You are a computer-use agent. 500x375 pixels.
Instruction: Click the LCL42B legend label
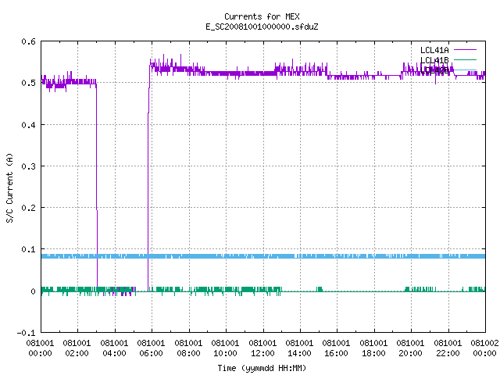pyautogui.click(x=434, y=70)
